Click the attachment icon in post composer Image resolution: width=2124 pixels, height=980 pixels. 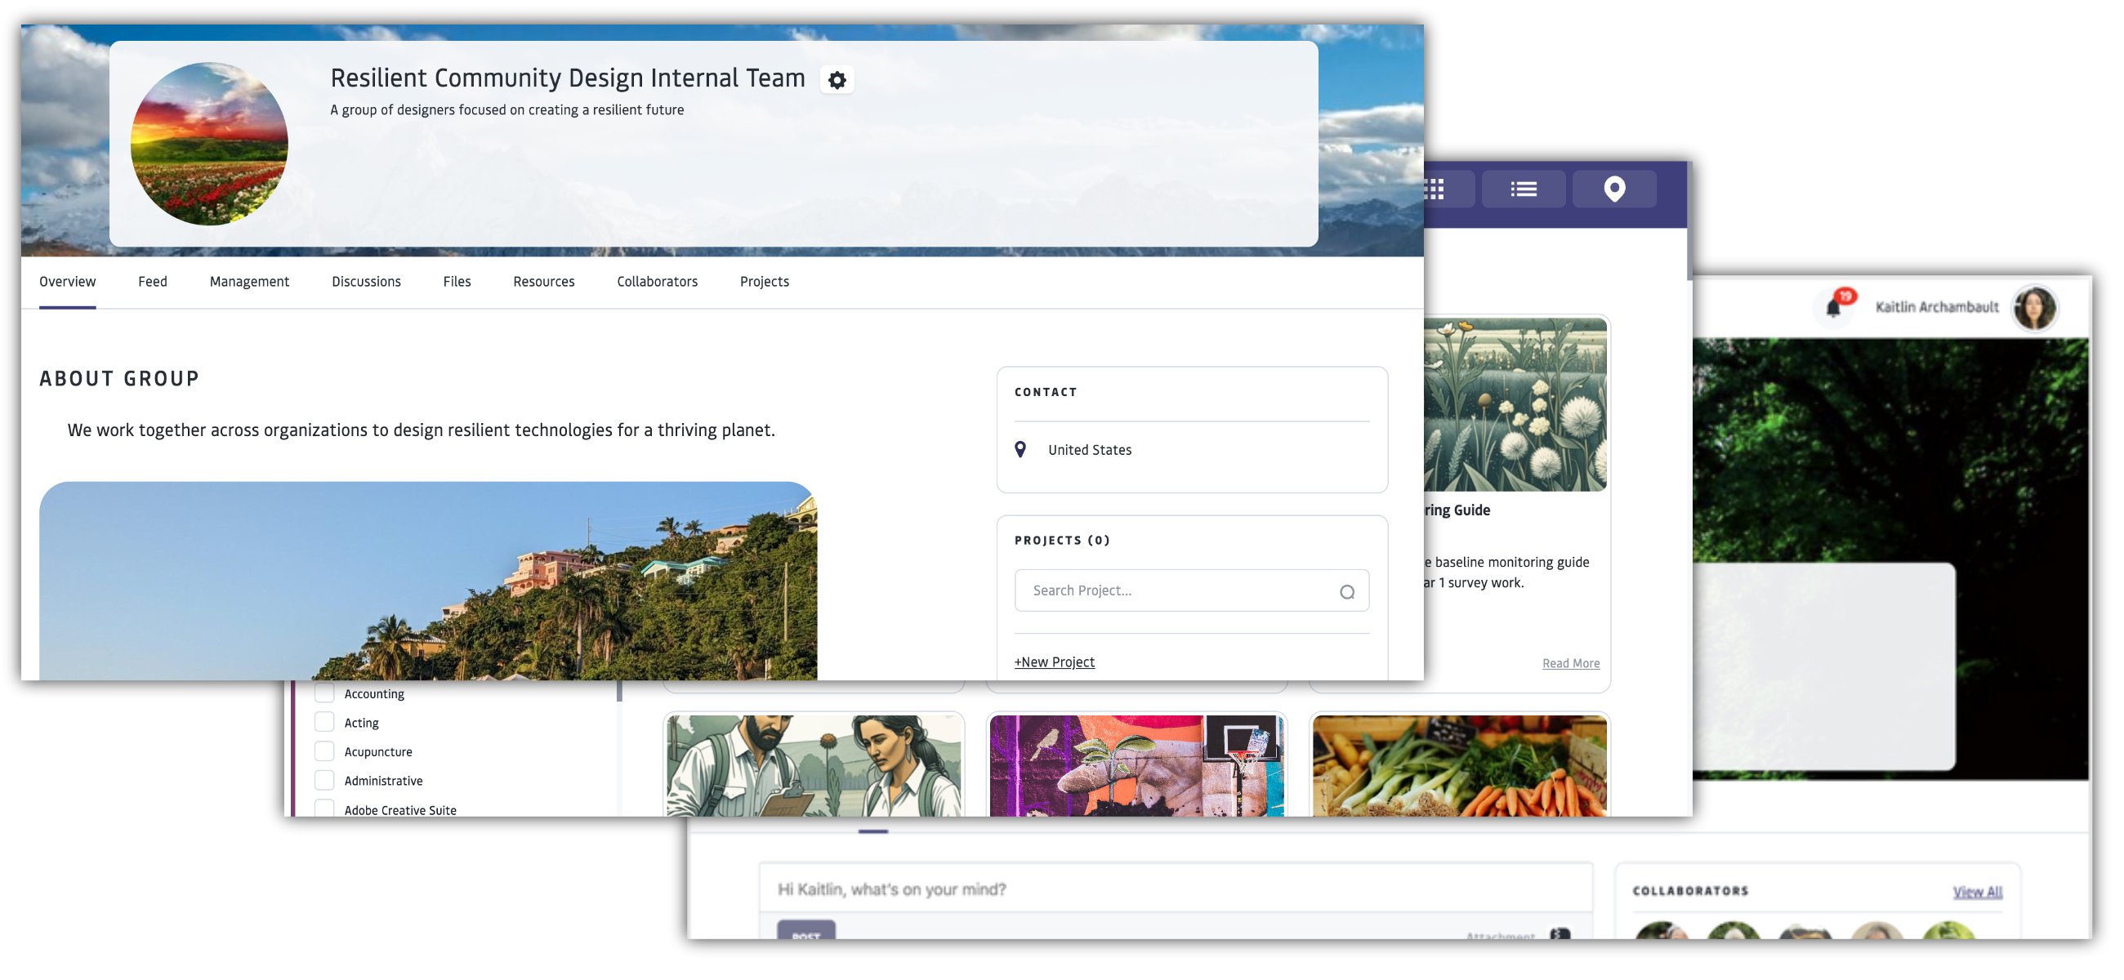1559,933
